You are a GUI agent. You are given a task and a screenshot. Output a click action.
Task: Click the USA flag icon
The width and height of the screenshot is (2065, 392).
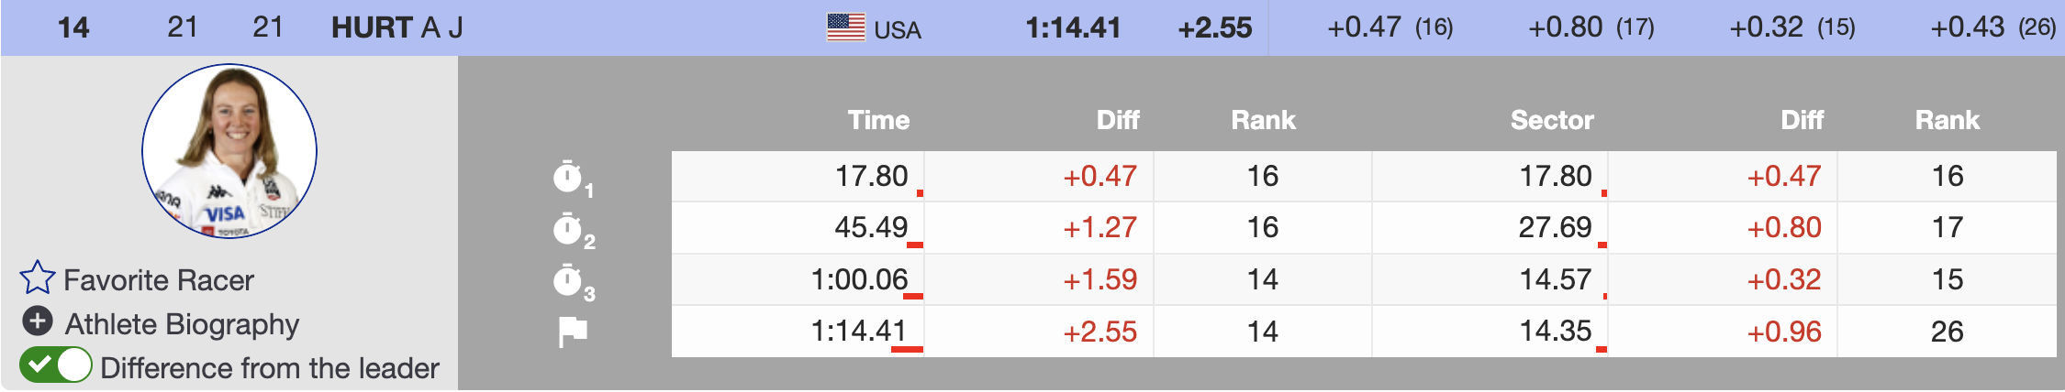[845, 27]
